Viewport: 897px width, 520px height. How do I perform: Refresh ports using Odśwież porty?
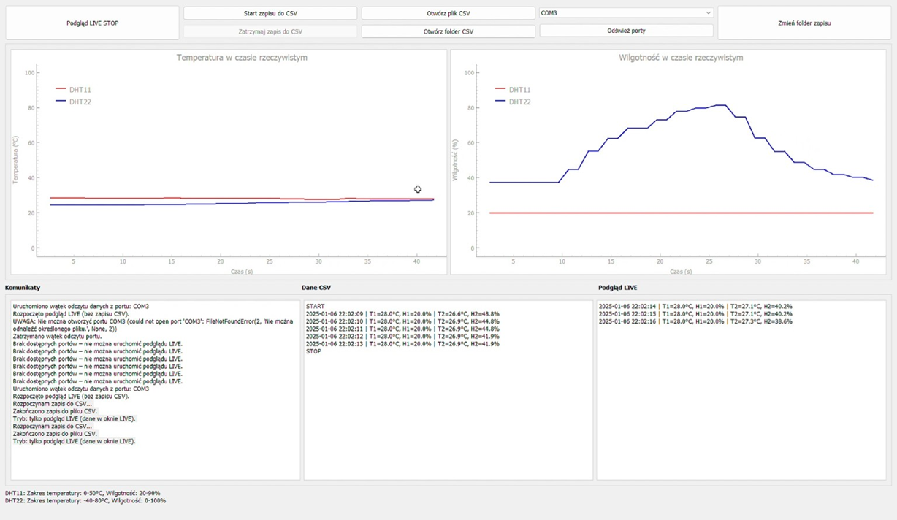(626, 31)
